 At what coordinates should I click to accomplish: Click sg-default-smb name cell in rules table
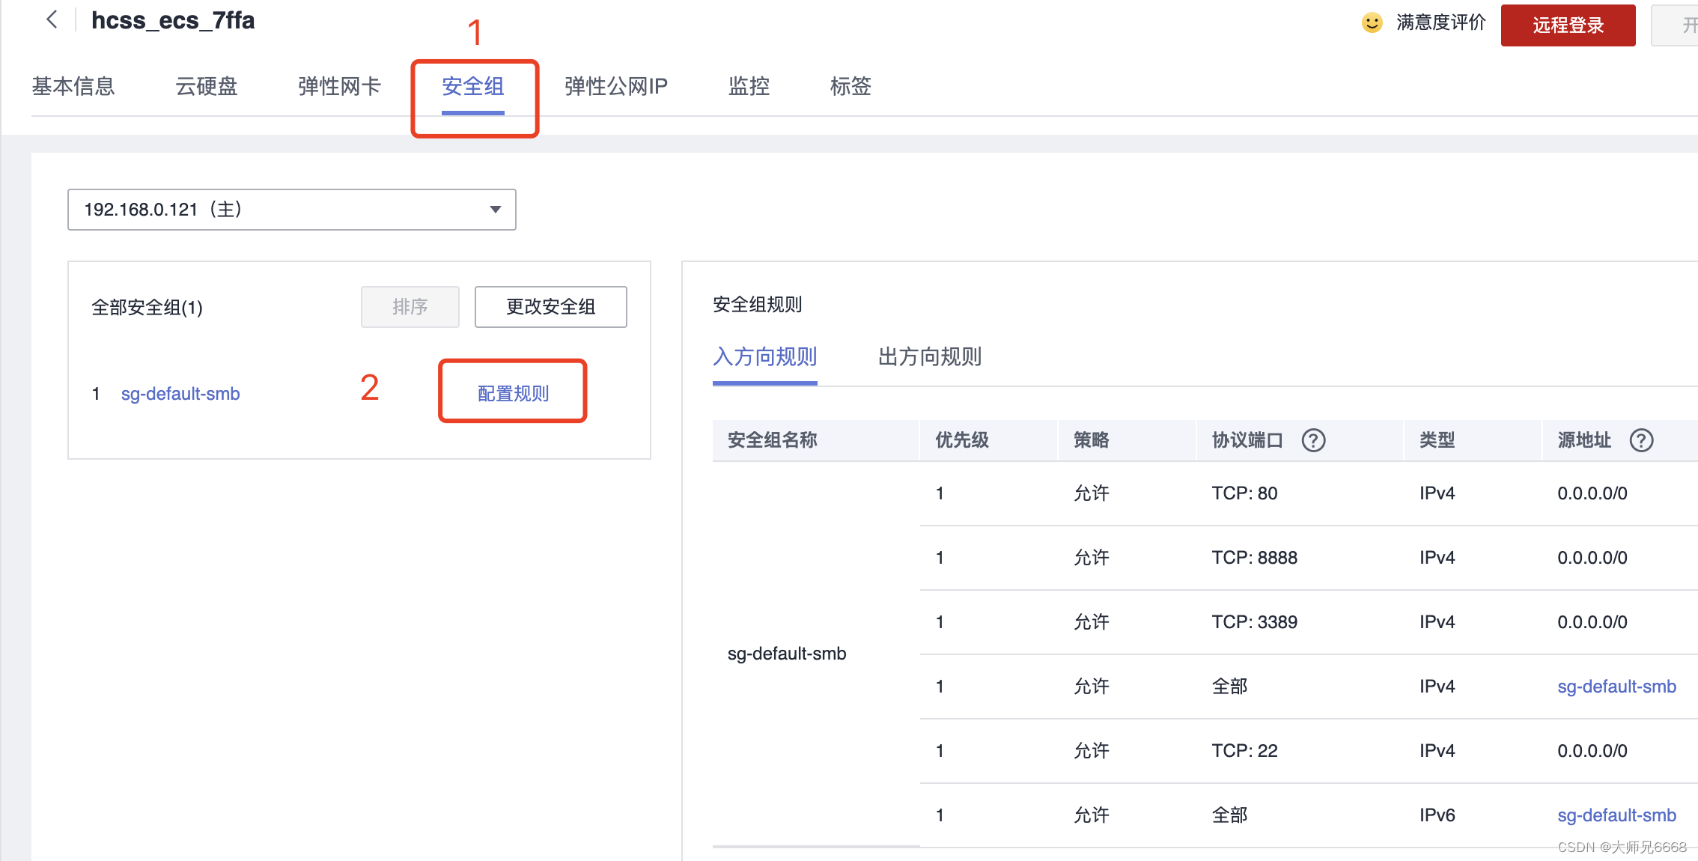[787, 654]
